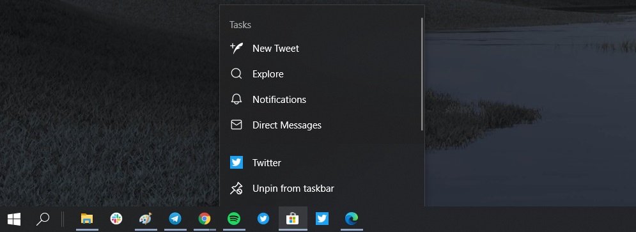The width and height of the screenshot is (636, 232).
Task: Launch Google Chrome from taskbar
Action: [205, 219]
